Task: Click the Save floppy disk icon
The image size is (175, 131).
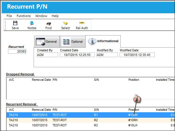Action: (x=15, y=23)
